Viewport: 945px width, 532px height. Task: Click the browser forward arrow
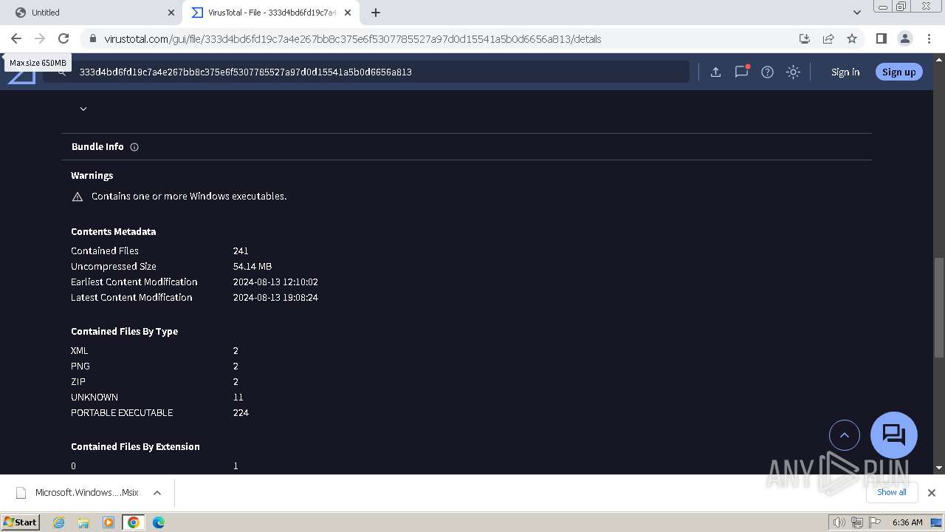point(40,38)
